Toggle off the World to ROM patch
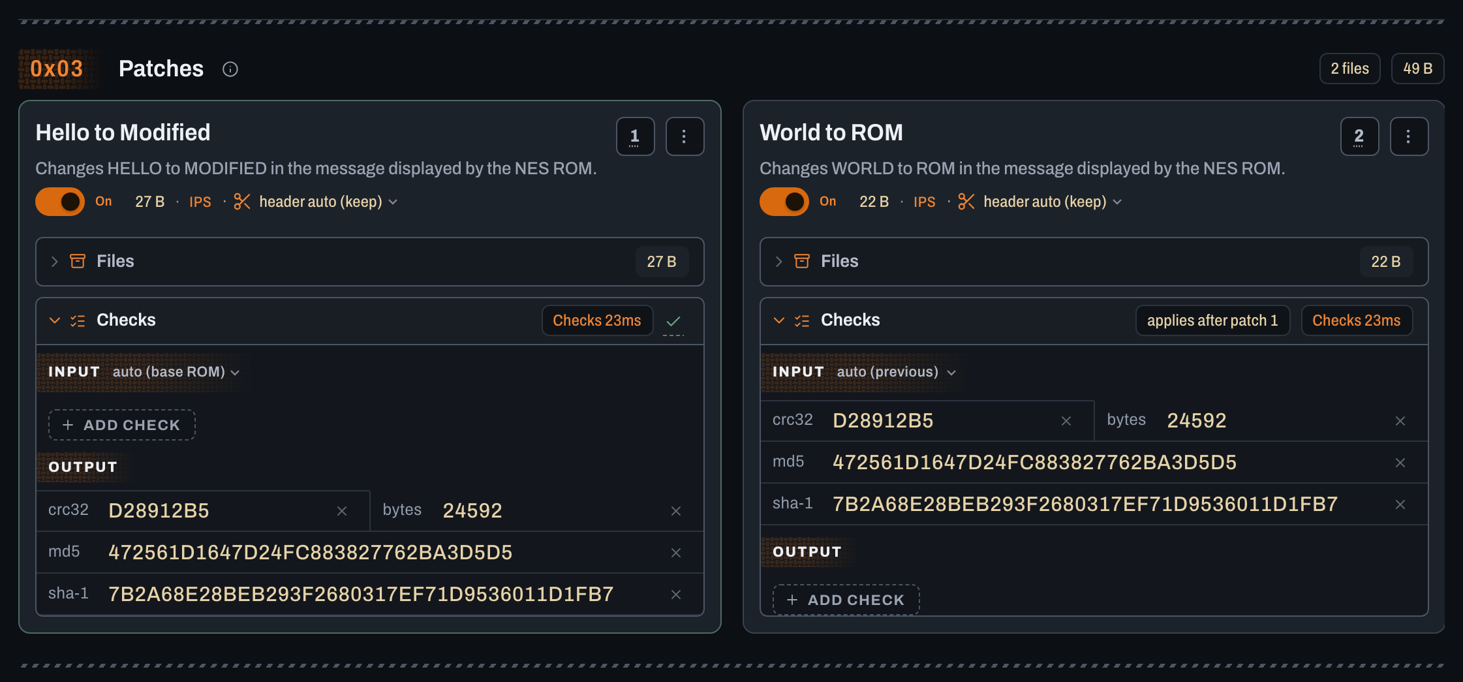The image size is (1463, 682). click(784, 202)
